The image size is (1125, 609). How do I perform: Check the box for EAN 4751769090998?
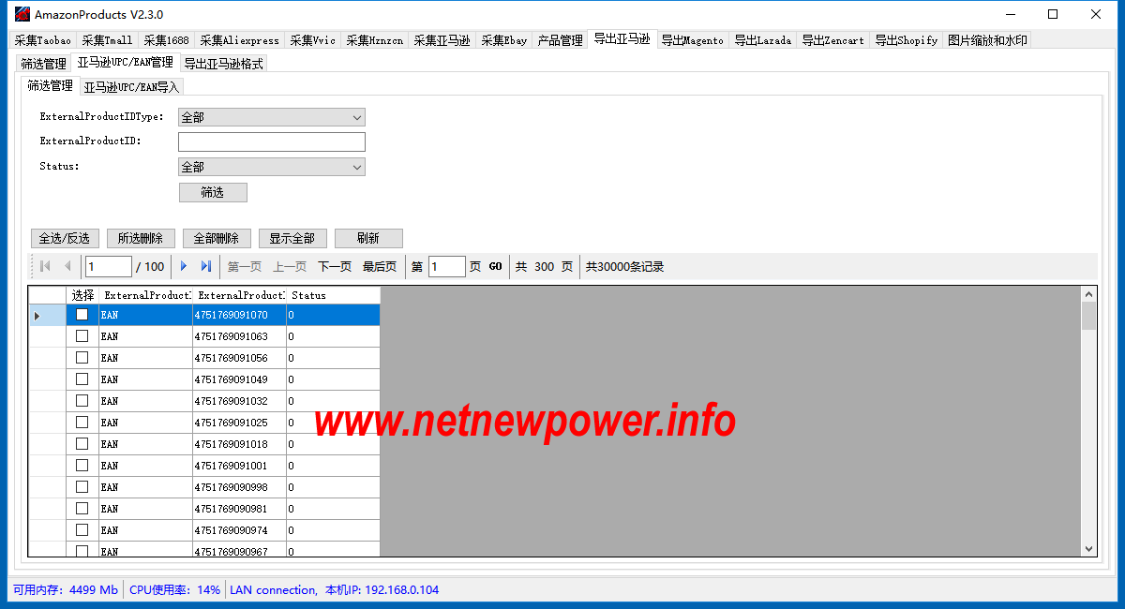82,487
